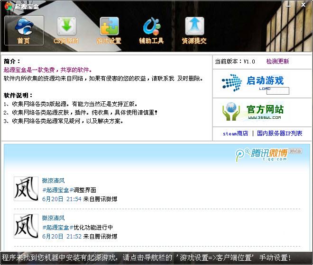This screenshot has width=313, height=265.
Task: Open the 6月20日 21:54 post timestamp
Action: coord(62,199)
